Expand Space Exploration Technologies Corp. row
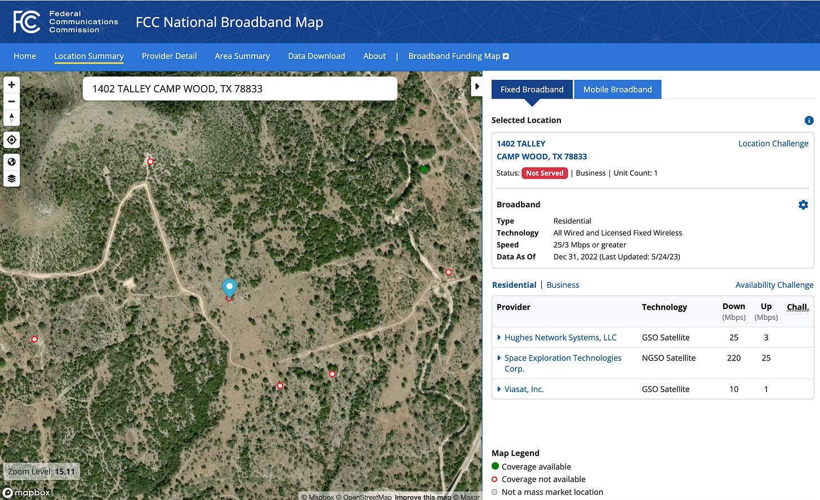820x500 pixels. tap(499, 358)
